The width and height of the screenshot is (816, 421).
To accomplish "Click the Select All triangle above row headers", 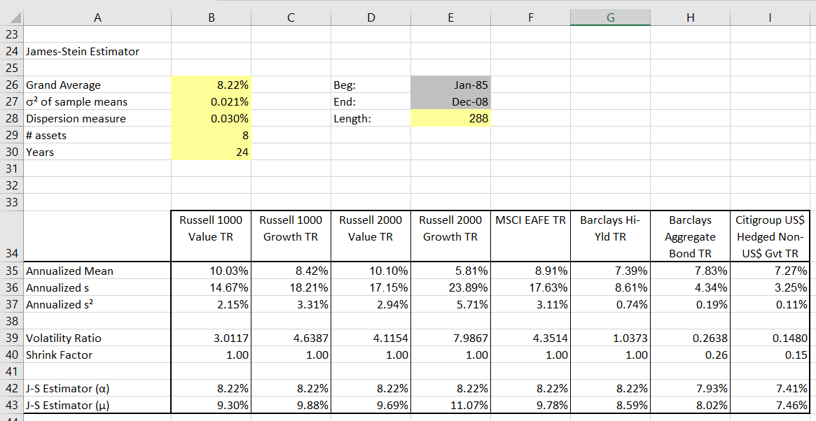I will (10, 15).
